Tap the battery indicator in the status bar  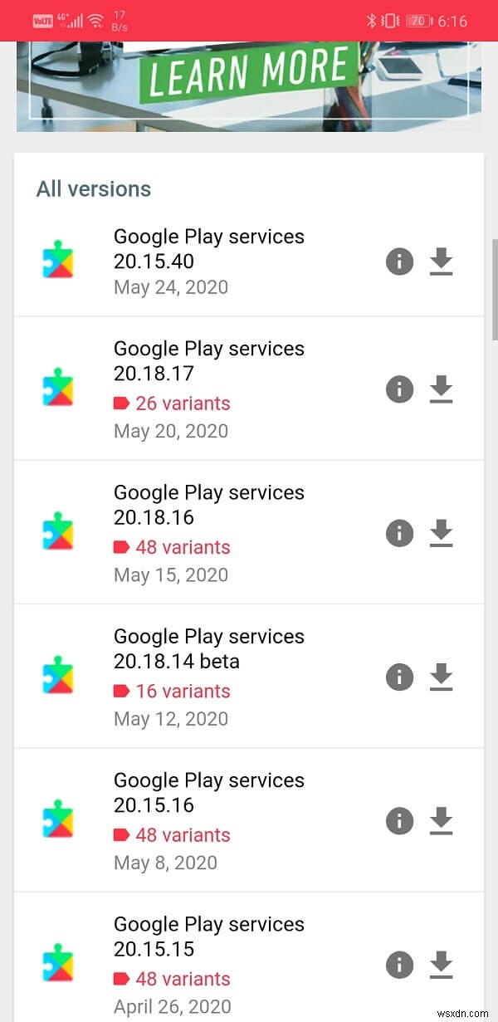coord(417,21)
